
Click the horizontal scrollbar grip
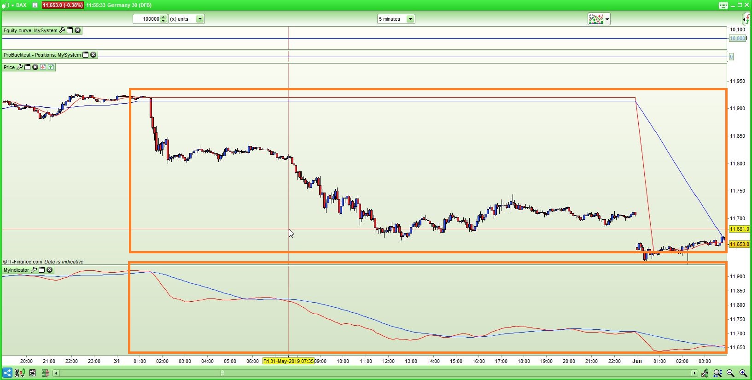pyautogui.click(x=222, y=373)
